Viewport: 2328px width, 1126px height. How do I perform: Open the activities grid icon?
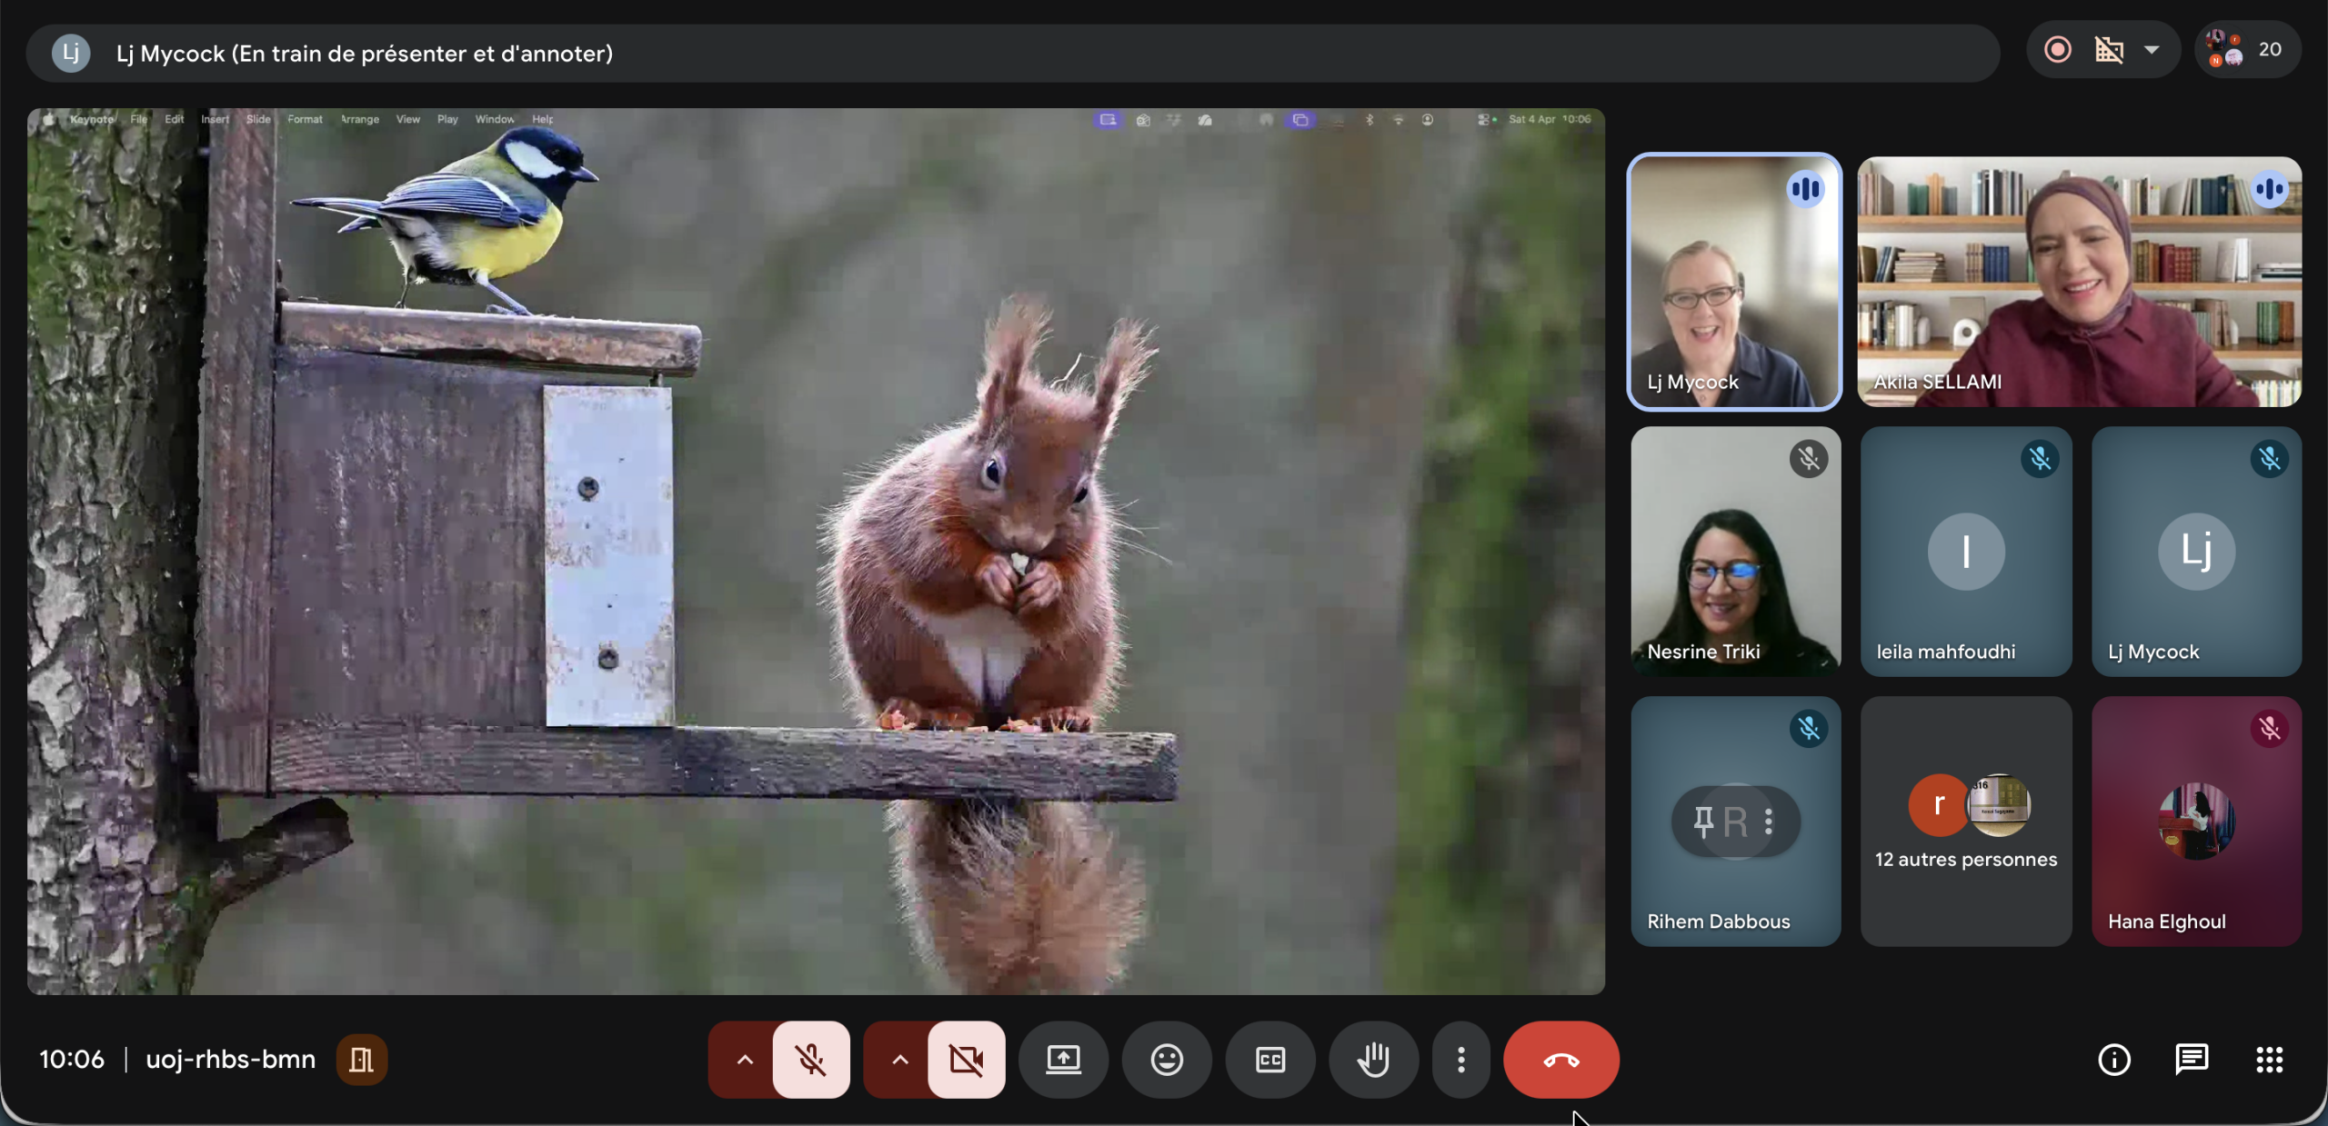tap(2270, 1060)
